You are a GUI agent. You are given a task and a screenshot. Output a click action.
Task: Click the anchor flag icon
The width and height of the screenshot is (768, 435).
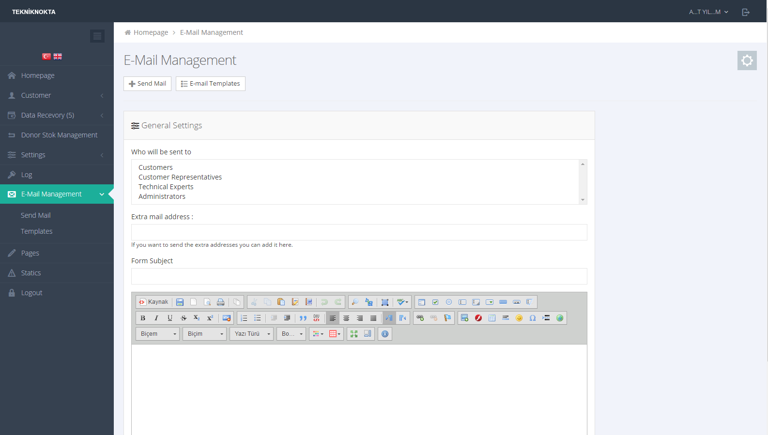coord(447,318)
